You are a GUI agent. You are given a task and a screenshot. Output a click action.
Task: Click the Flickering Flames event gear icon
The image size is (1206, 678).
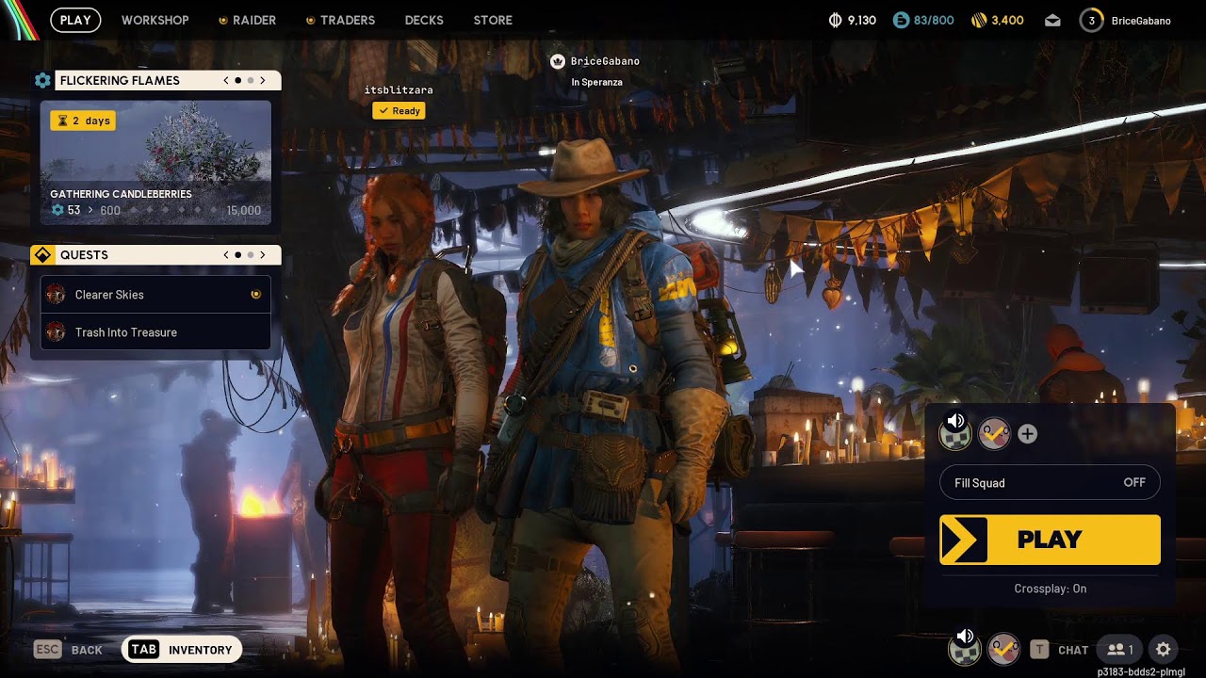point(42,81)
